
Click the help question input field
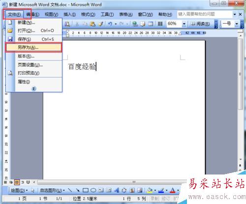[205, 14]
